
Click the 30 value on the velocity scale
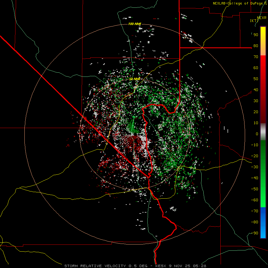[x=256, y=101]
